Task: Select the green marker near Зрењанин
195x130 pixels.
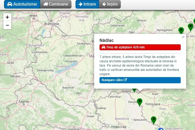Action: click(x=153, y=120)
